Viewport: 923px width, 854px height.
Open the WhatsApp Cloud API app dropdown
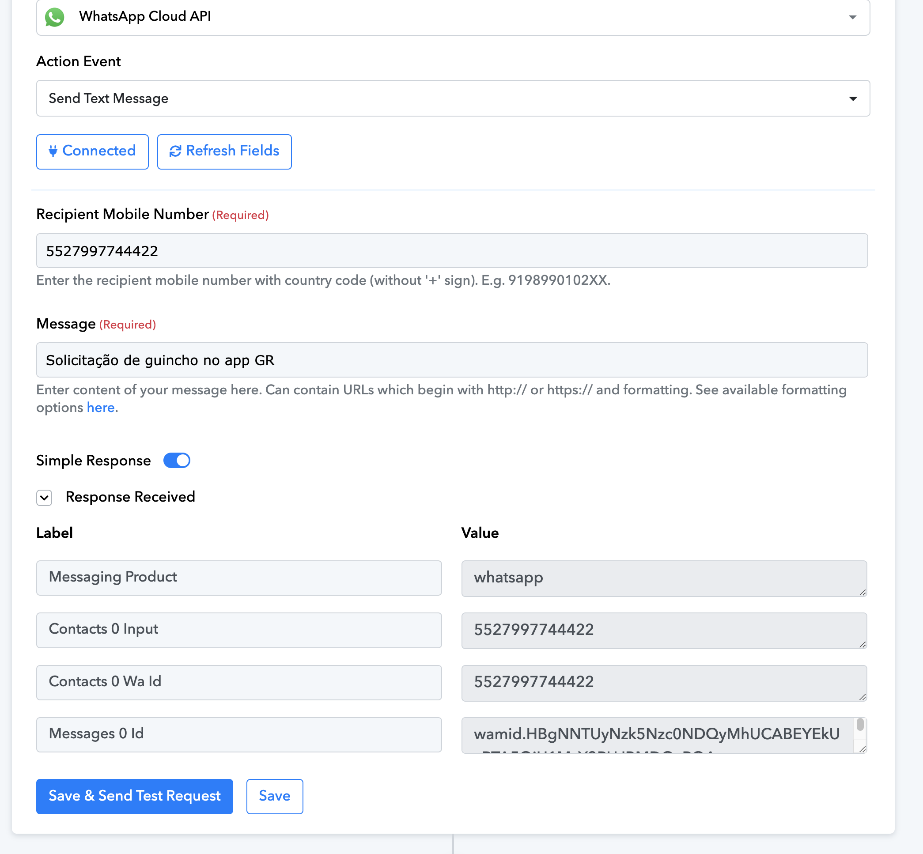(453, 17)
